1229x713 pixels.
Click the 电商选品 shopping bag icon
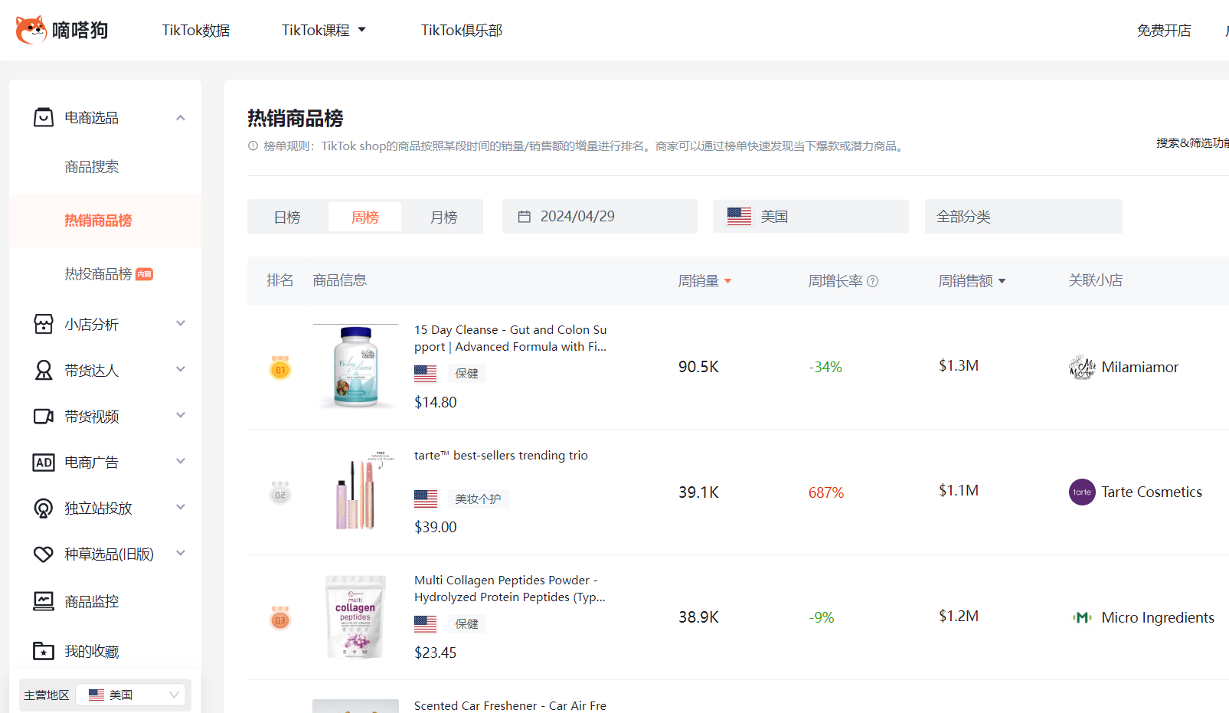click(x=44, y=117)
